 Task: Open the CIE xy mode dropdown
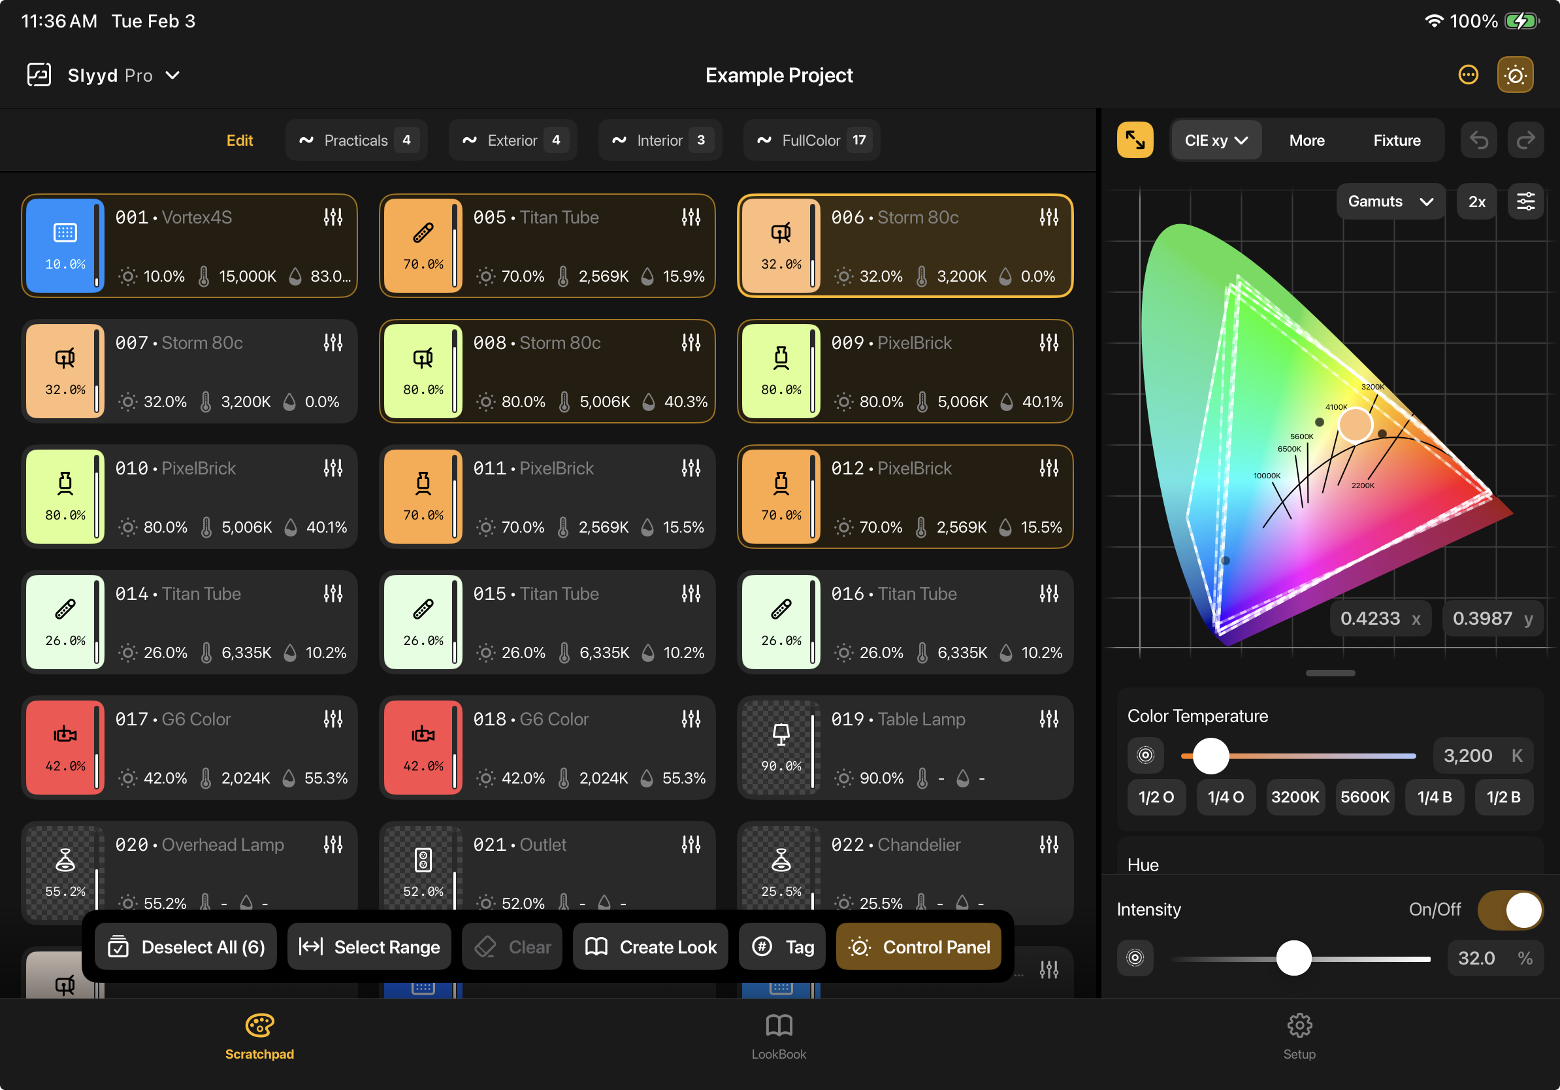pos(1216,140)
